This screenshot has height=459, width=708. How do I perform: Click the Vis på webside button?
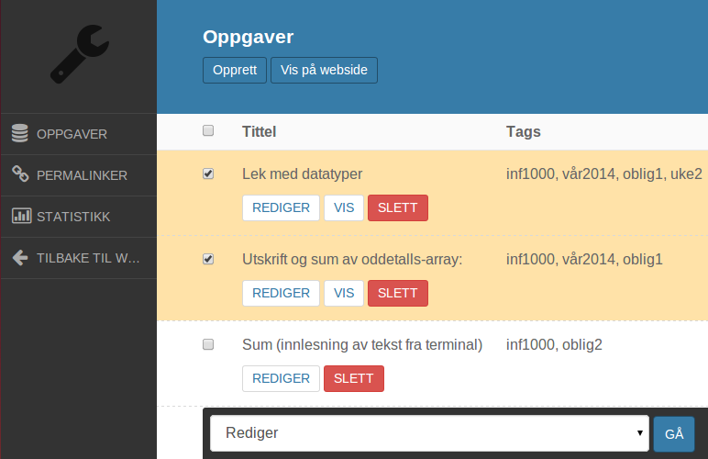tap(325, 70)
